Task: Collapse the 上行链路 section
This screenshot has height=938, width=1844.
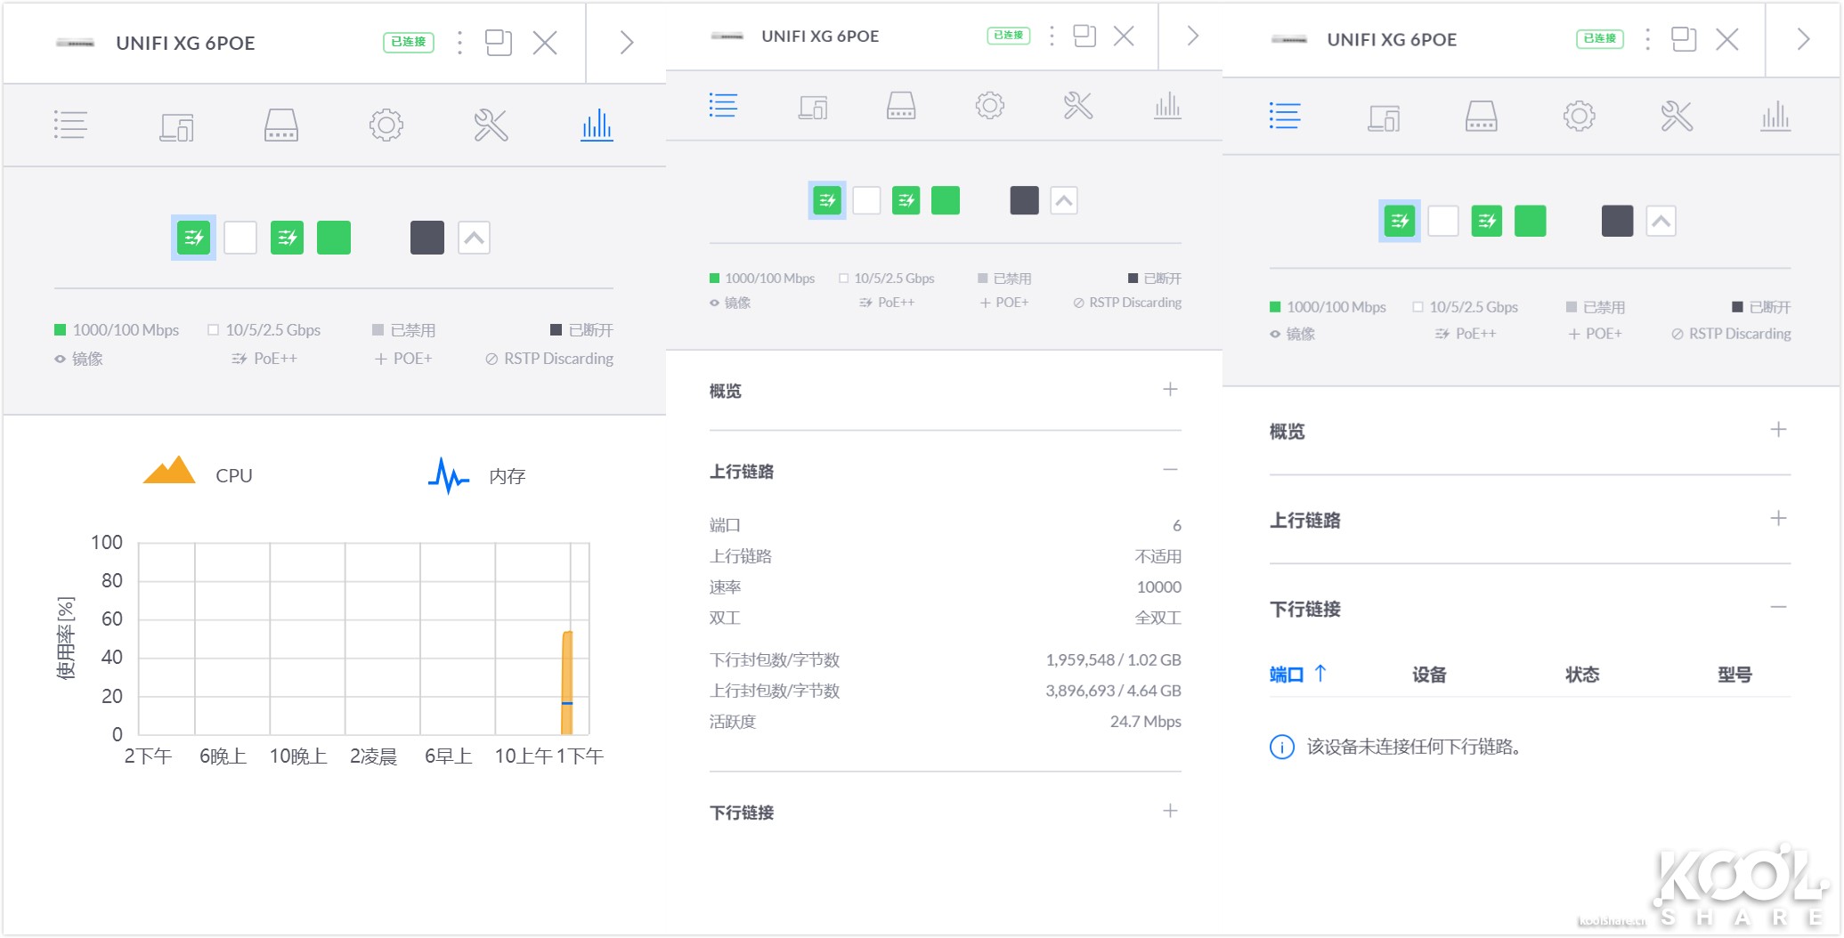Action: pyautogui.click(x=1171, y=469)
